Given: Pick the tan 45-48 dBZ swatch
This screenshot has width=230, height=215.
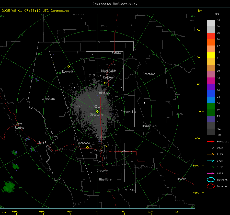Looking at the screenshot, I should (211, 68).
